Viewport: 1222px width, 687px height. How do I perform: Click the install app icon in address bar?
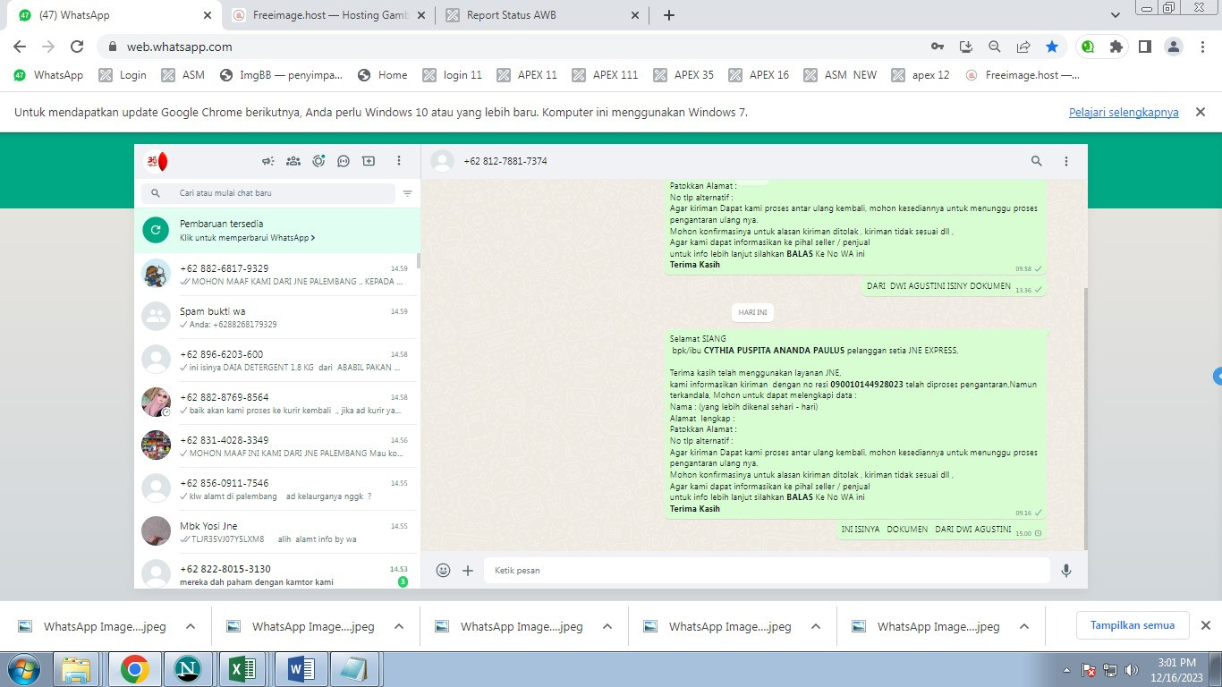(965, 47)
